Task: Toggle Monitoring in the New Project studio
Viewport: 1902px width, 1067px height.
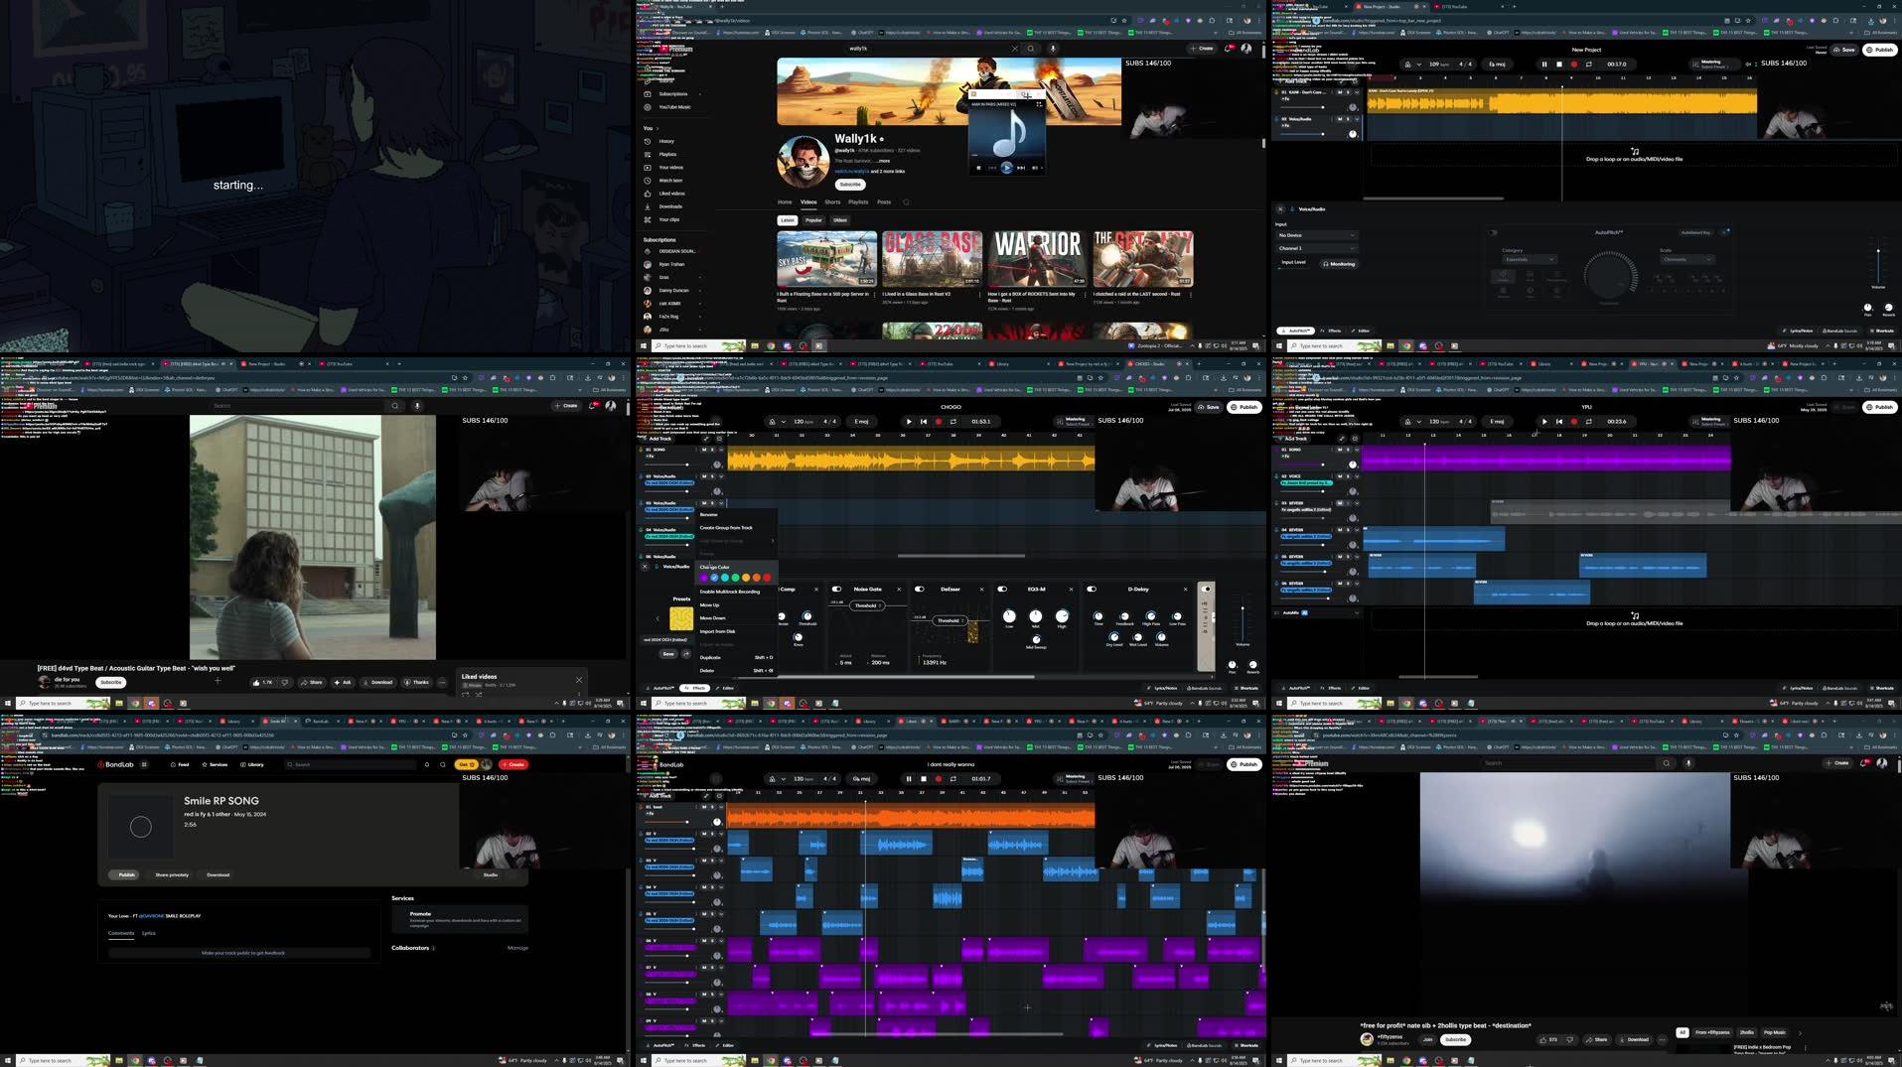Action: (1339, 264)
